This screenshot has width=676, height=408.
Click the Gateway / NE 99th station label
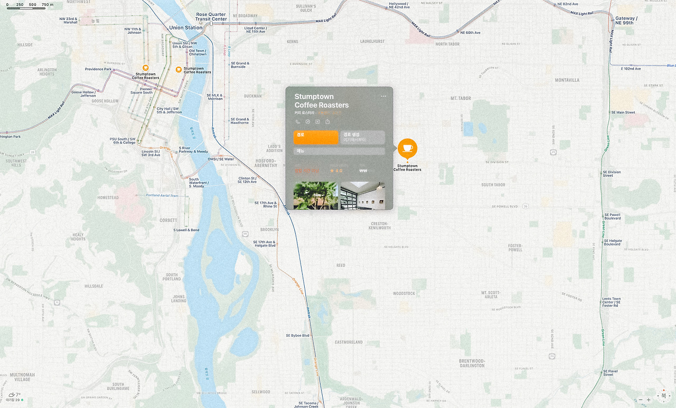pos(626,21)
